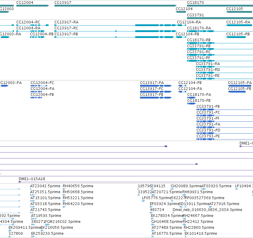Select the CG33791 gene bar
The height and width of the screenshot is (238, 253).
pyautogui.click(x=220, y=18)
